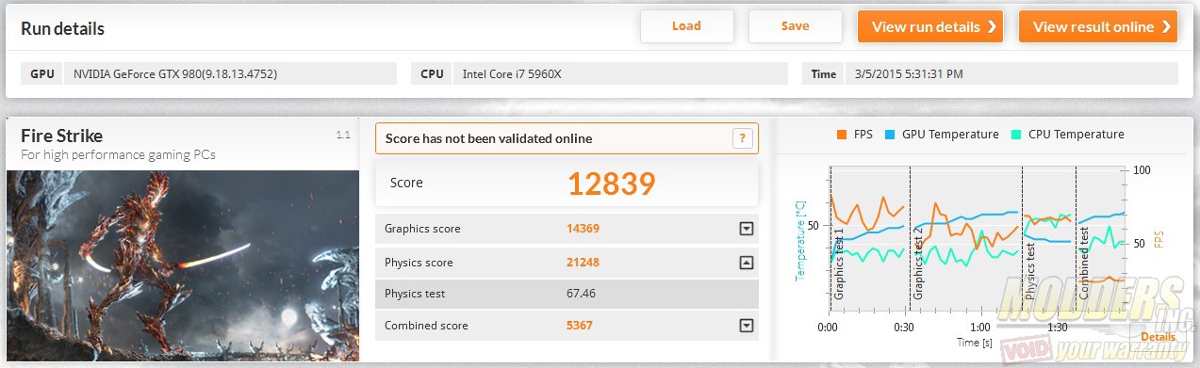Open chart Details link
This screenshot has width=1200, height=368.
point(1159,336)
